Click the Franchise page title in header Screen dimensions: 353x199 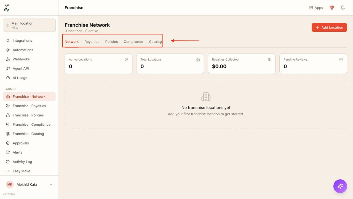74,8
